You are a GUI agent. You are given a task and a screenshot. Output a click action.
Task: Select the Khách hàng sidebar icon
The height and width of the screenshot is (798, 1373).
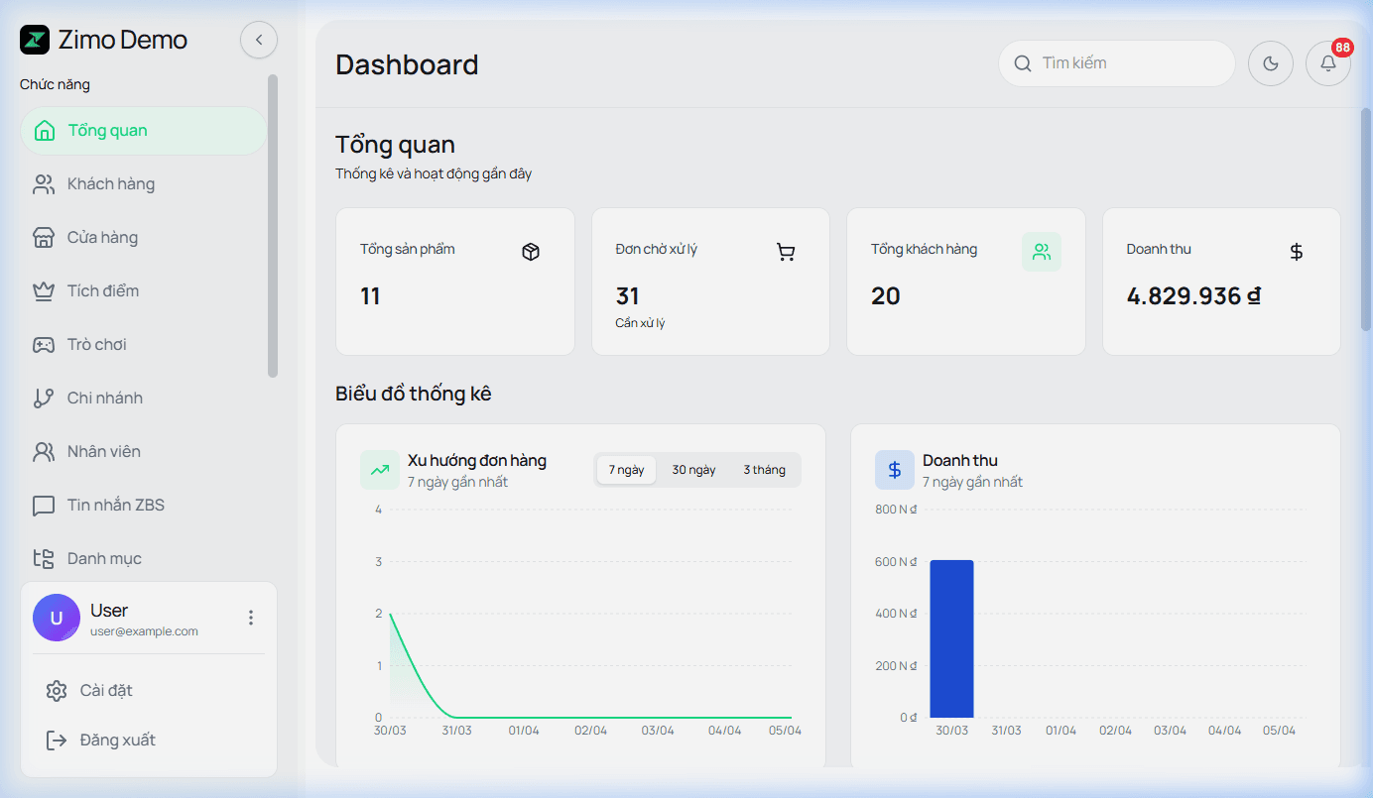(43, 183)
